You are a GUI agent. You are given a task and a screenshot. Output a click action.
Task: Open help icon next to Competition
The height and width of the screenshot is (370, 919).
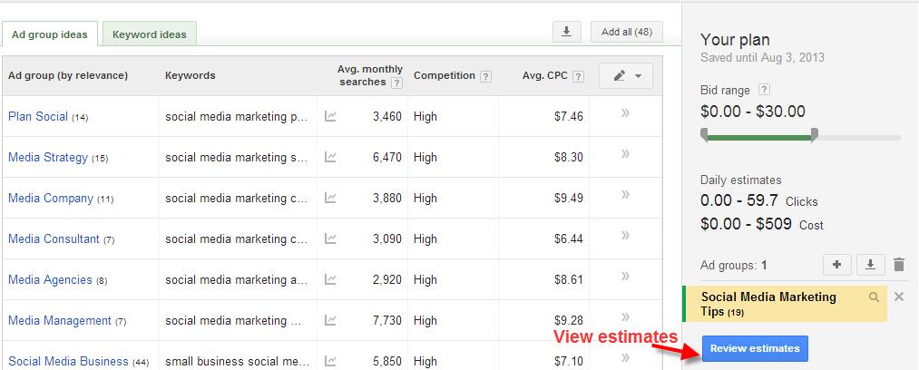[x=485, y=76]
